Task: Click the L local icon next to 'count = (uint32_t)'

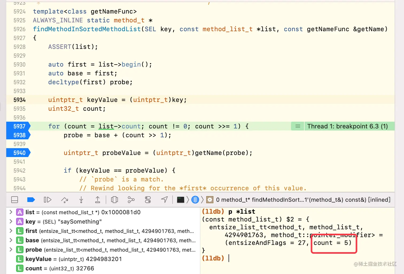Action: [x=20, y=268]
